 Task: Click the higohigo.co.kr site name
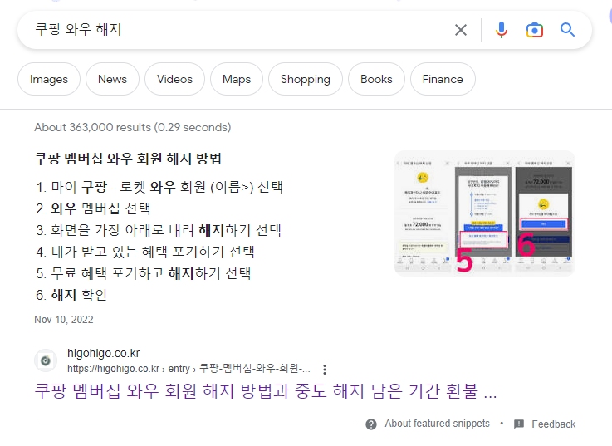click(104, 353)
